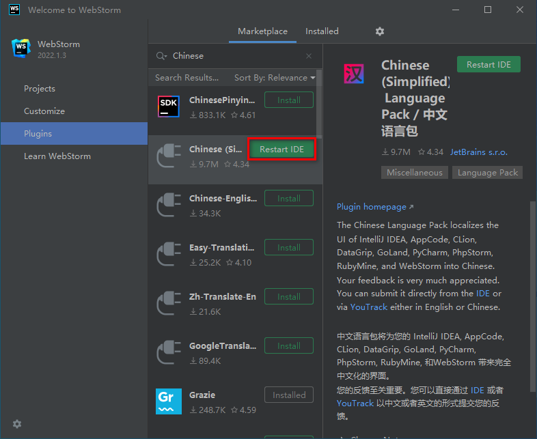537x439 pixels.
Task: Click the settings gear at bottom-left of sidebar
Action: point(17,424)
